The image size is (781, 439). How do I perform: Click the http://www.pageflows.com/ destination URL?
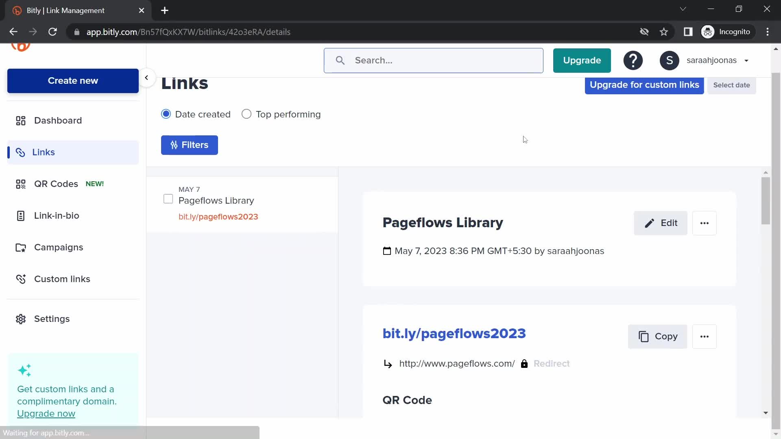coord(457,364)
